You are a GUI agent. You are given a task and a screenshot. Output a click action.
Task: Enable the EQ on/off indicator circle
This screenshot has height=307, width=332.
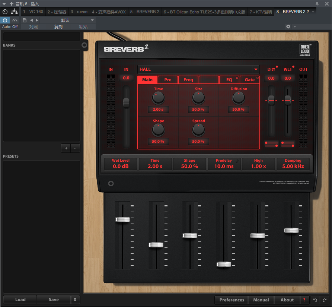(x=237, y=78)
